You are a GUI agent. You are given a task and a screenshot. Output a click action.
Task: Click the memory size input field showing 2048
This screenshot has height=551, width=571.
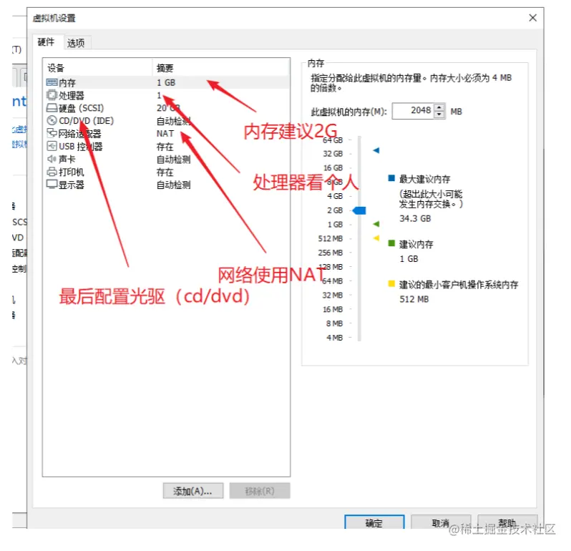point(414,111)
